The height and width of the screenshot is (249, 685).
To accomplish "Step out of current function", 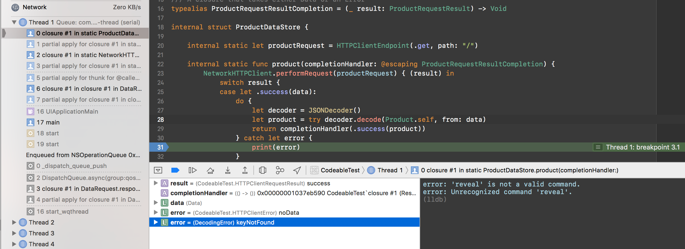I will pos(245,170).
